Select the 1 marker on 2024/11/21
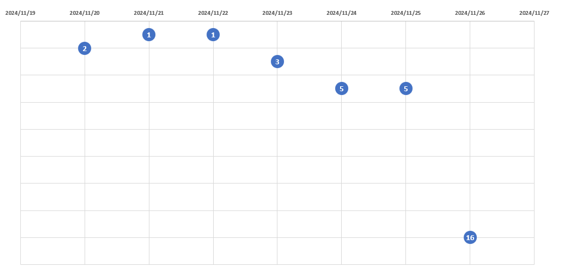Viewport: 562px width, 272px height. [x=149, y=35]
